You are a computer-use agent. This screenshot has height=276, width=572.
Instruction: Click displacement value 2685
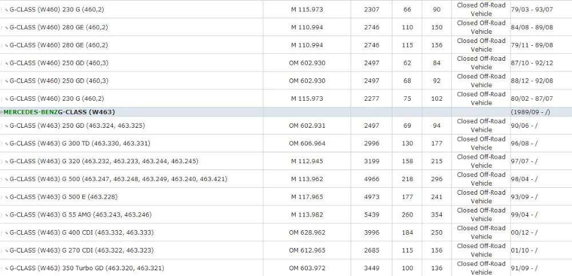(x=372, y=251)
